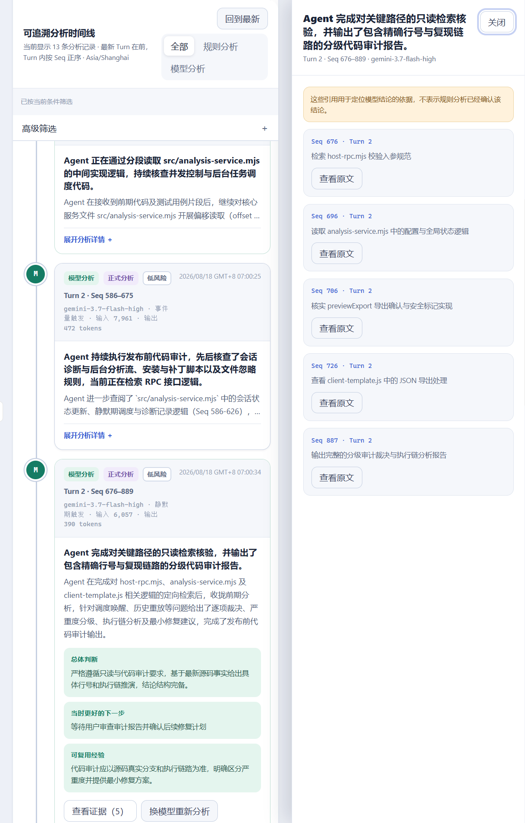View original text for Seq 676
This screenshot has width=525, height=823.
coord(337,179)
